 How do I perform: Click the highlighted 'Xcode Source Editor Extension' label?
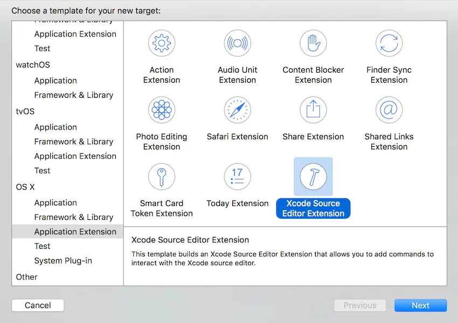(x=313, y=208)
